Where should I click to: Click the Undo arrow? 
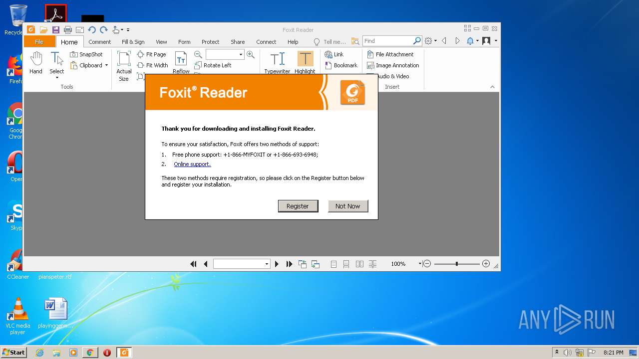pyautogui.click(x=92, y=30)
